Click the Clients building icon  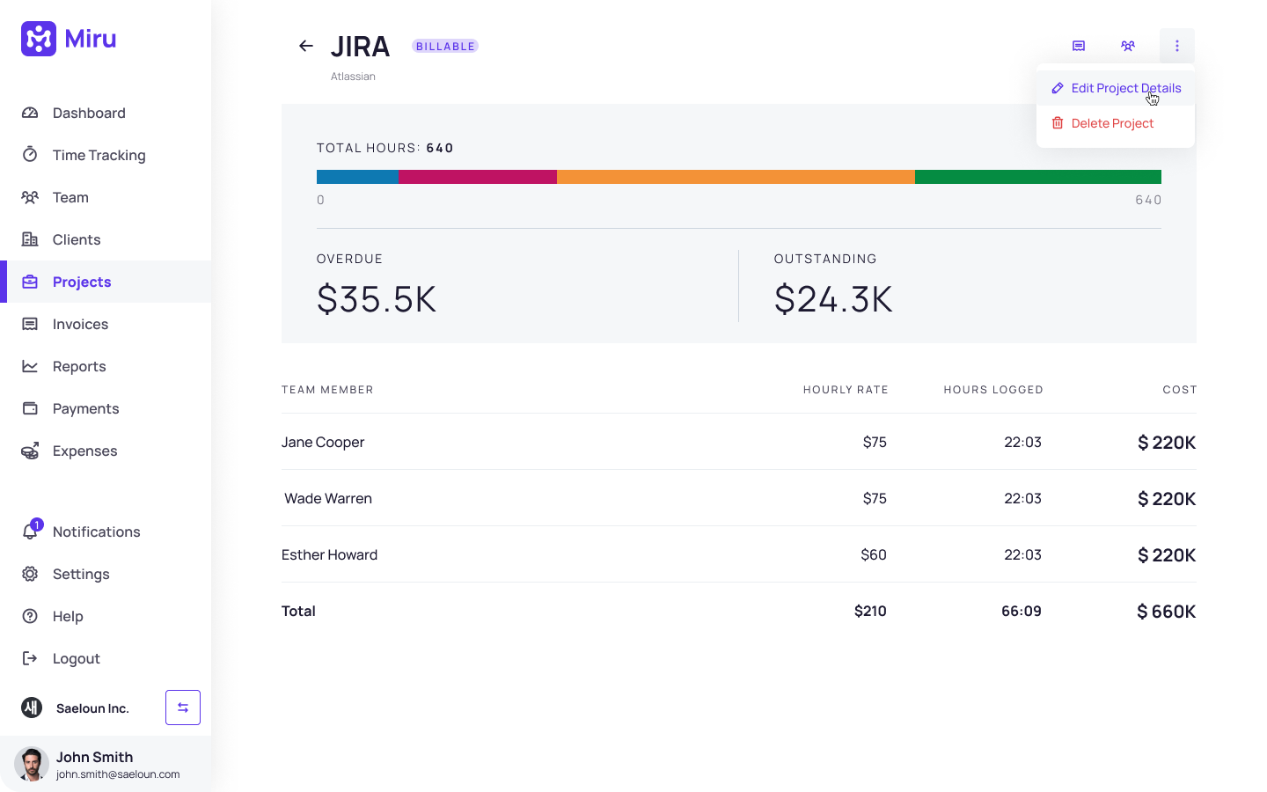point(30,239)
